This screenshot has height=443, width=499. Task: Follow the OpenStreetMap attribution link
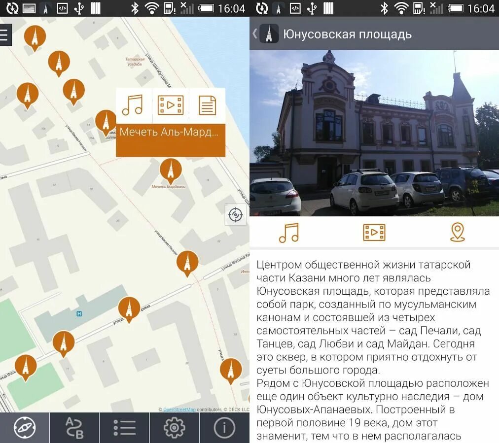[179, 409]
